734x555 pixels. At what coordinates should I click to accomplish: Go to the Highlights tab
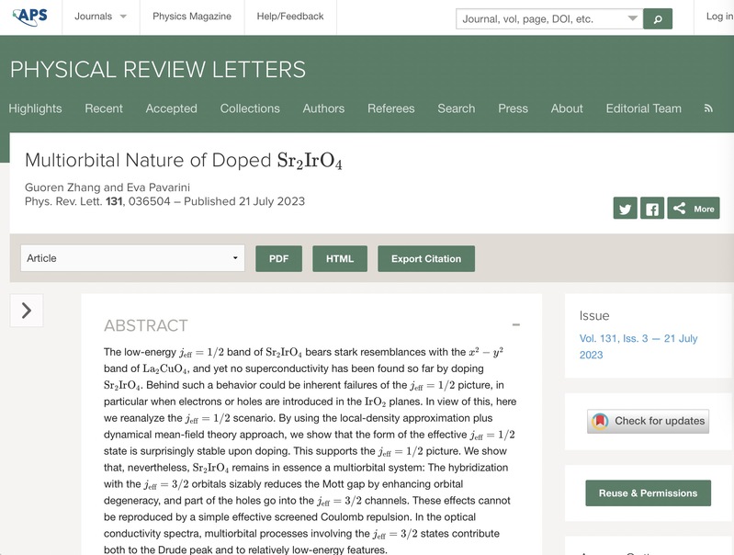coord(35,108)
